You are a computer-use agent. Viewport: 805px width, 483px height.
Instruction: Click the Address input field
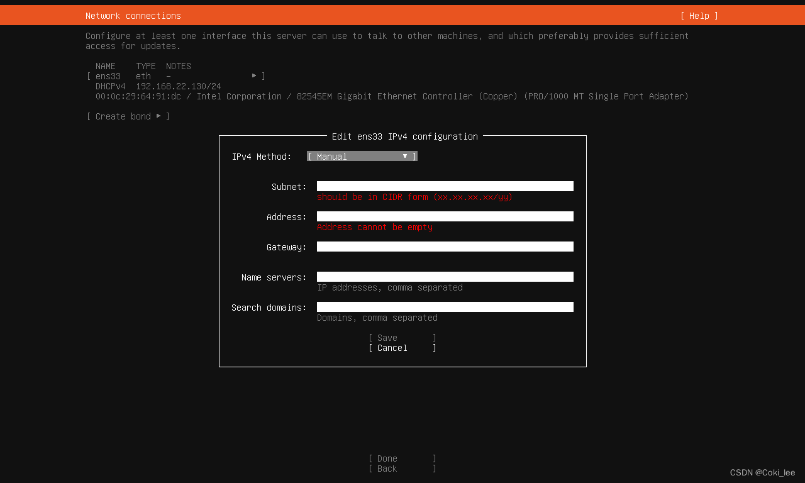coord(445,216)
